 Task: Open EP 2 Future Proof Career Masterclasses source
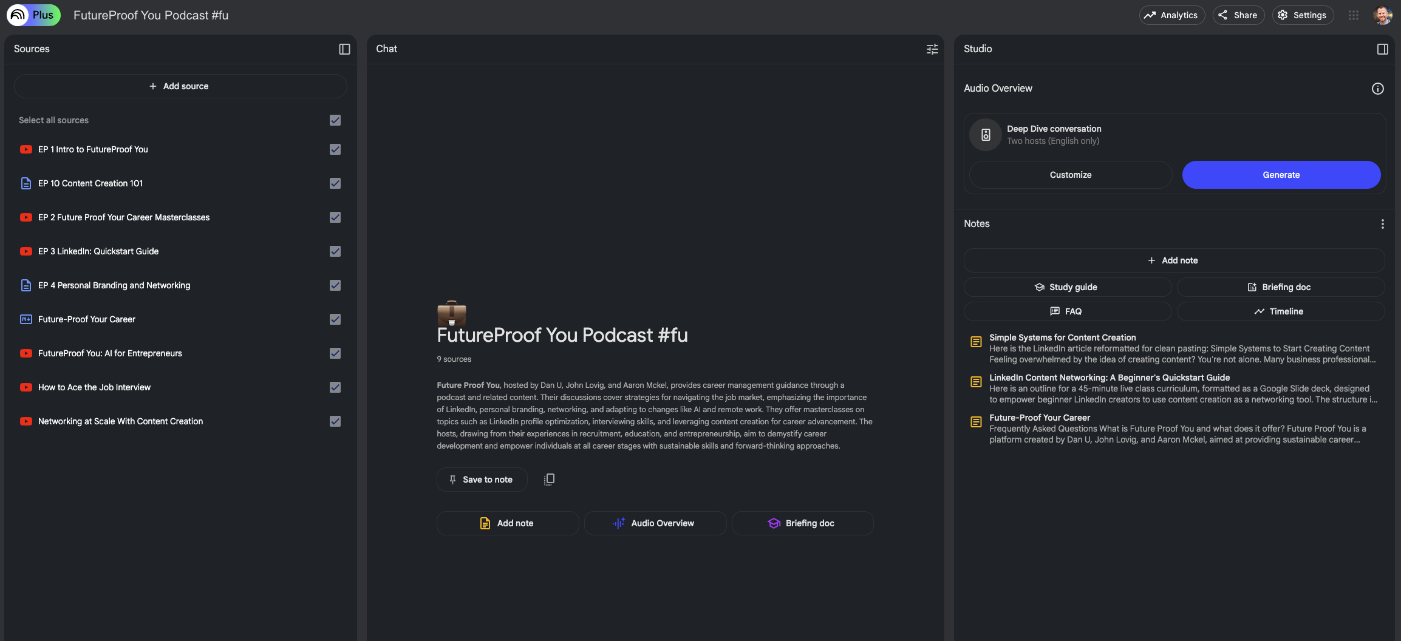tap(124, 217)
